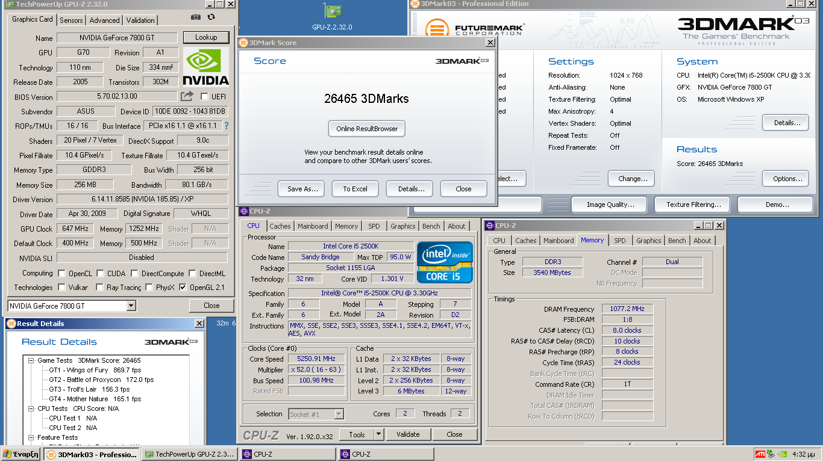Toggle the Ray Tracing checkbox
The width and height of the screenshot is (823, 462).
(100, 288)
